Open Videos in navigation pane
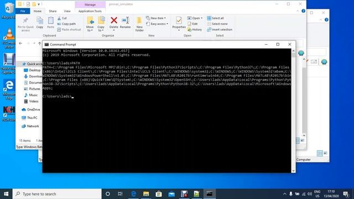354x199 pixels. click(x=31, y=101)
